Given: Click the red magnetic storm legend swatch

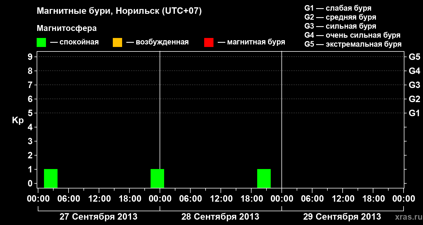Looking at the screenshot, I should [x=209, y=42].
